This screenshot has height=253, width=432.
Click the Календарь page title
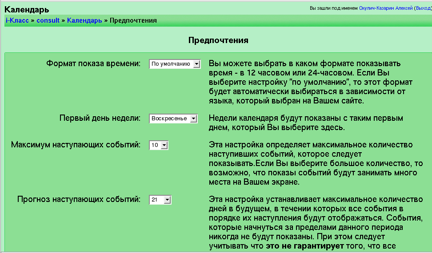coord(27,10)
